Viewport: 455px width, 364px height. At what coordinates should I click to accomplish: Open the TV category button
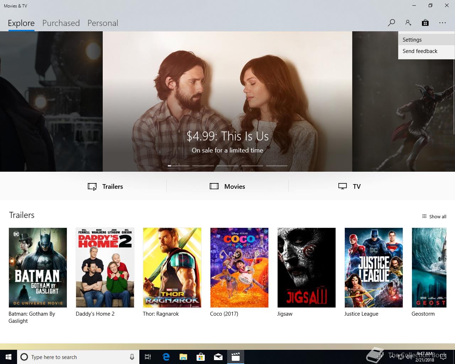(350, 186)
